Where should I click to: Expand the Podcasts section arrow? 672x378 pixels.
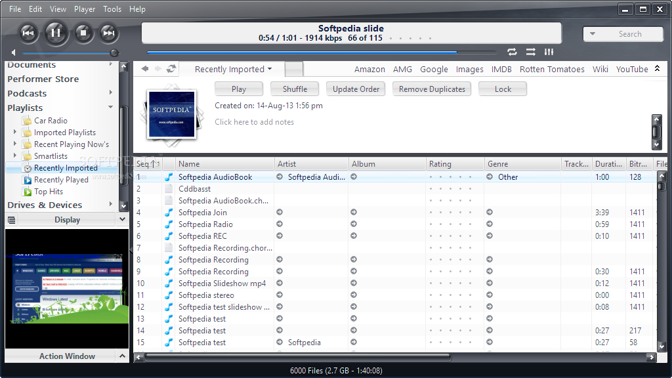[110, 93]
